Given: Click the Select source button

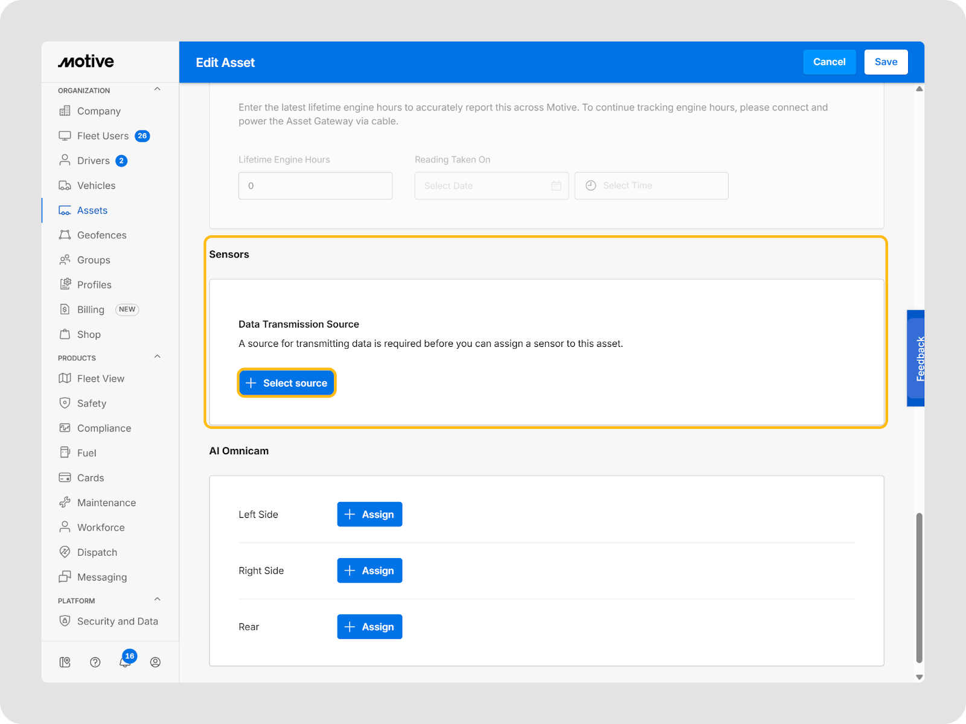Looking at the screenshot, I should click(286, 383).
